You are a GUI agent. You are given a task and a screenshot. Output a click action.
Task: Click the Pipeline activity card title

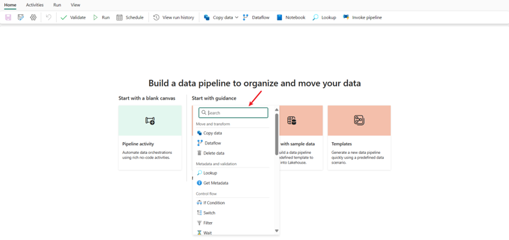[x=138, y=144]
